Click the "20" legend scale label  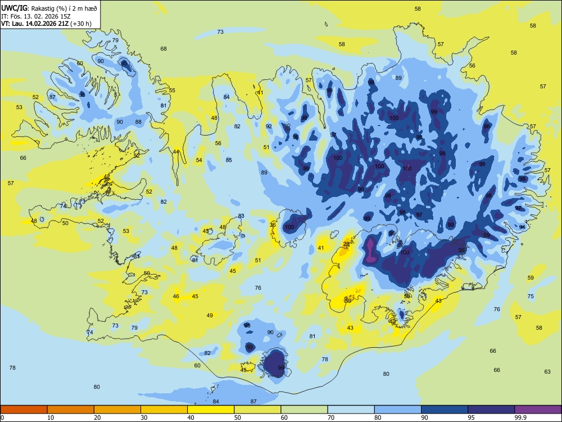[97, 417]
